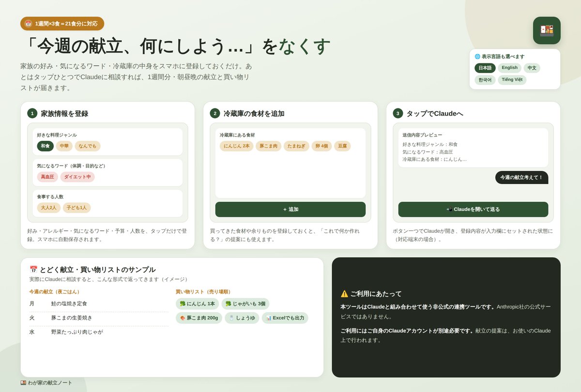
Task: Click Claudeを開いて送る button
Action: tap(473, 210)
